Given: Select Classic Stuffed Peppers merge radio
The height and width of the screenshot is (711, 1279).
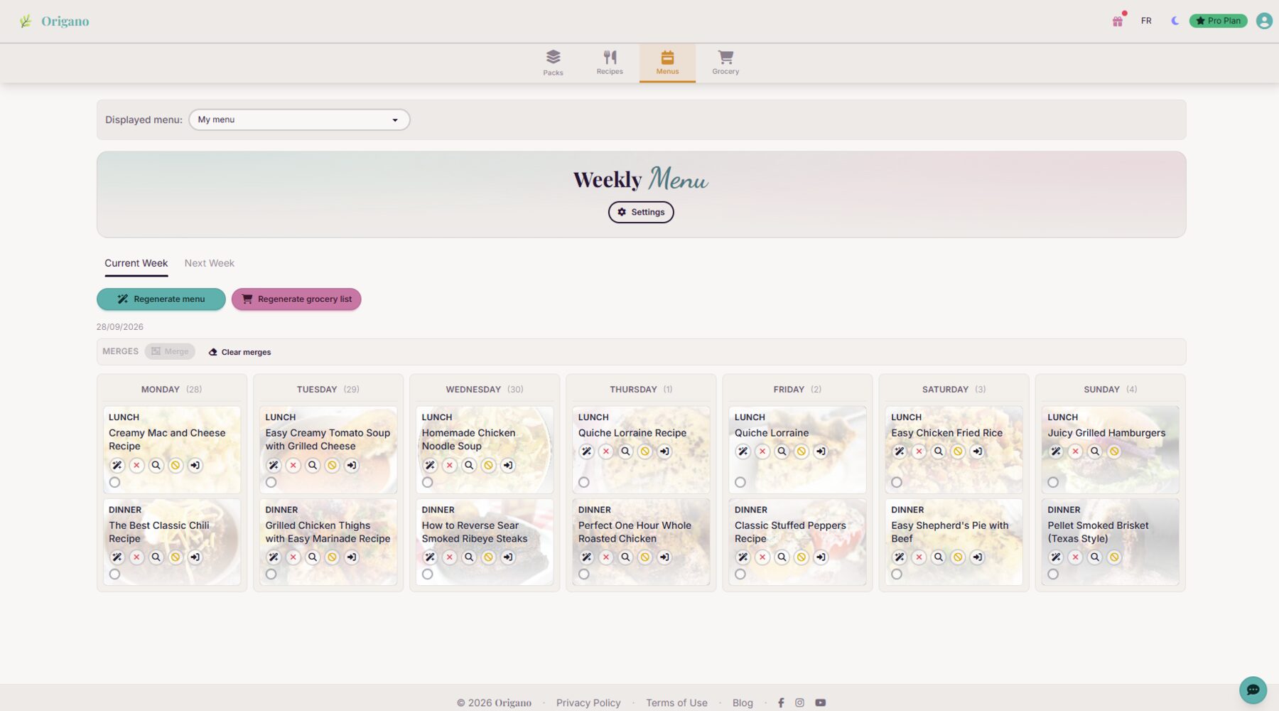Looking at the screenshot, I should 740,574.
